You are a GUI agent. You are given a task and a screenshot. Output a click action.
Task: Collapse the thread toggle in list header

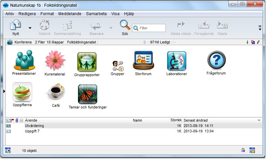tap(22, 120)
